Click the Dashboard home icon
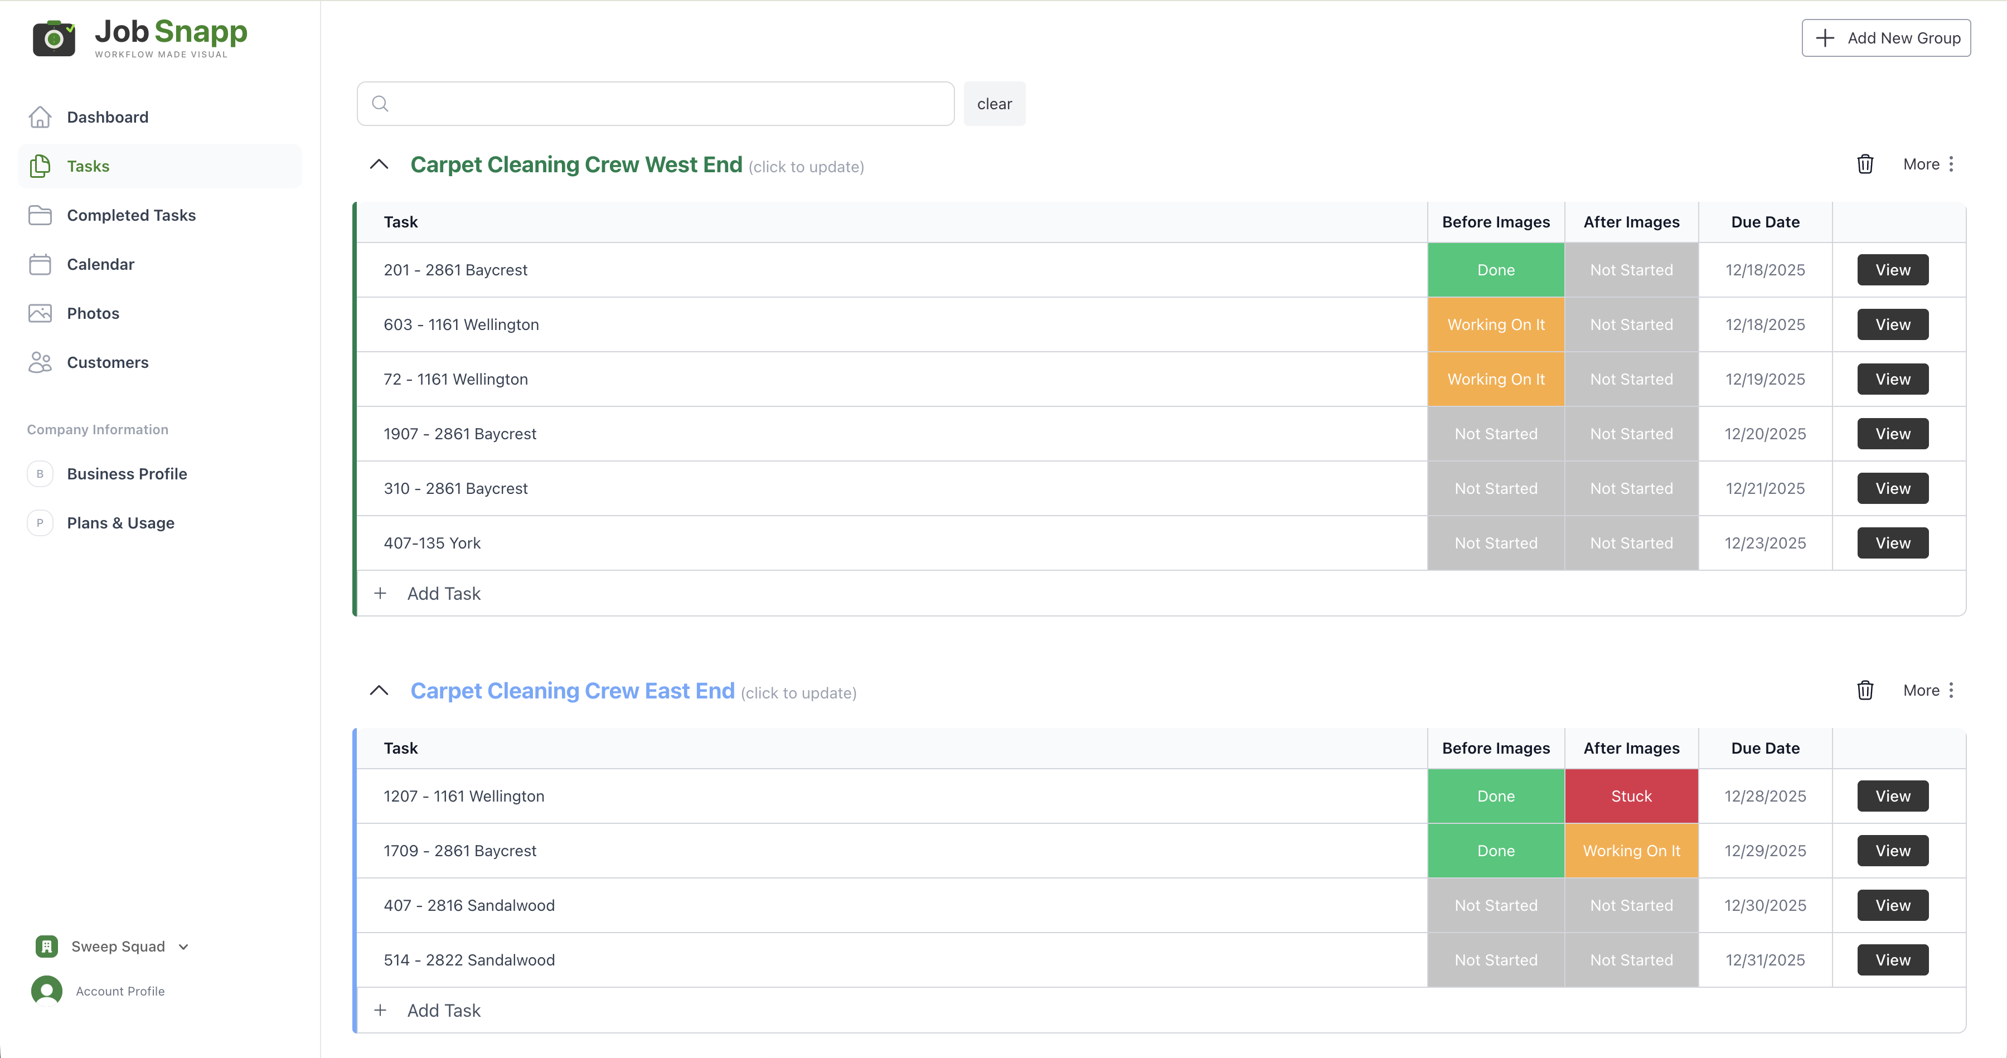The image size is (2007, 1058). point(40,117)
